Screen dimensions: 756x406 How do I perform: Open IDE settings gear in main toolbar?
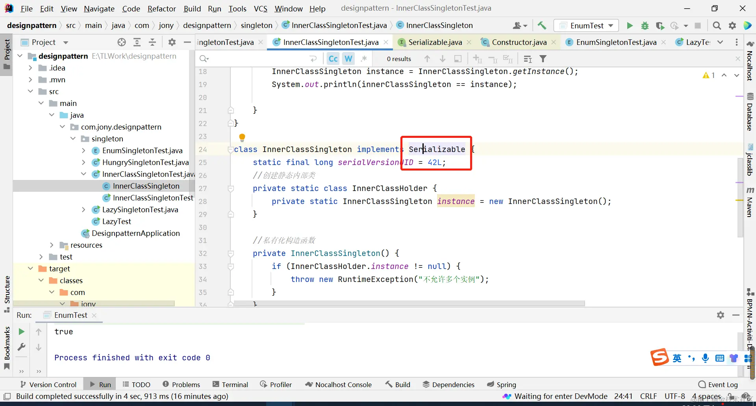[x=732, y=26]
